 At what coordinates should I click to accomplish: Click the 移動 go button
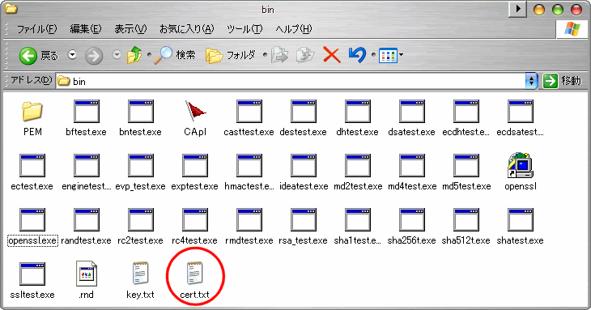pos(562,81)
